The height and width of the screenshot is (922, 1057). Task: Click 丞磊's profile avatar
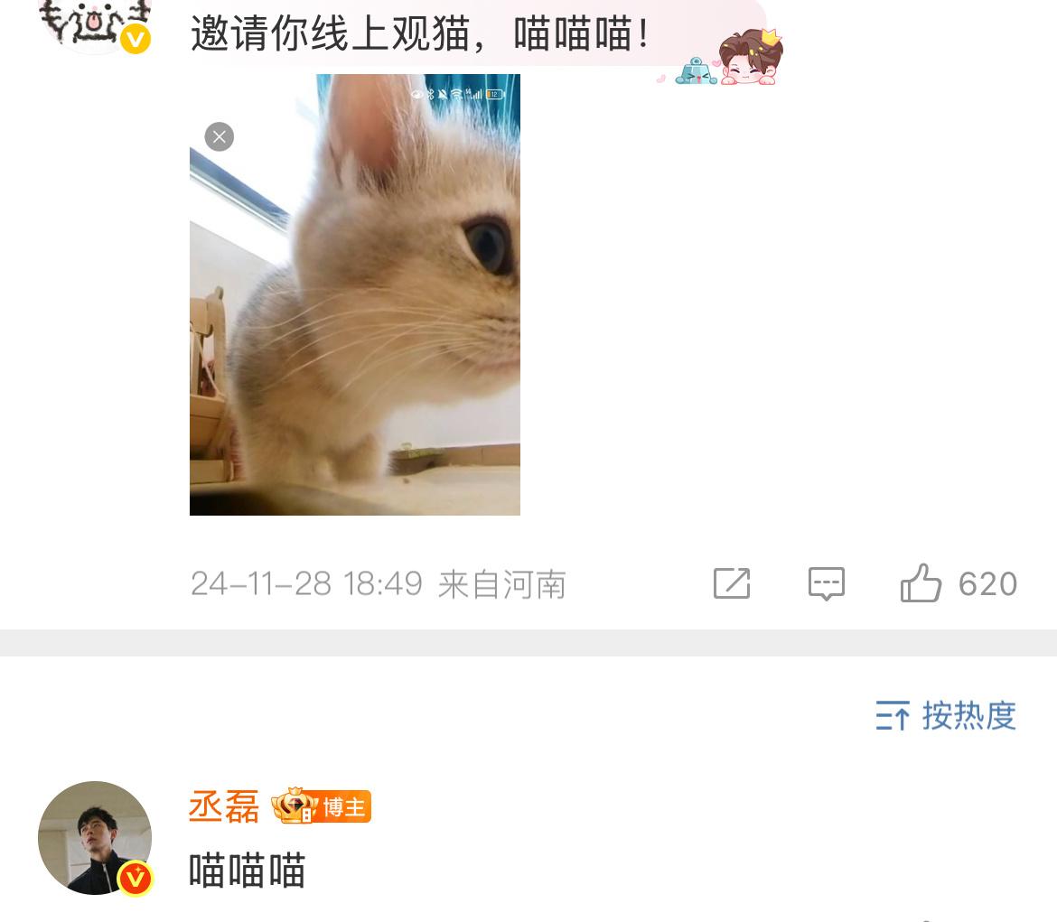95,838
